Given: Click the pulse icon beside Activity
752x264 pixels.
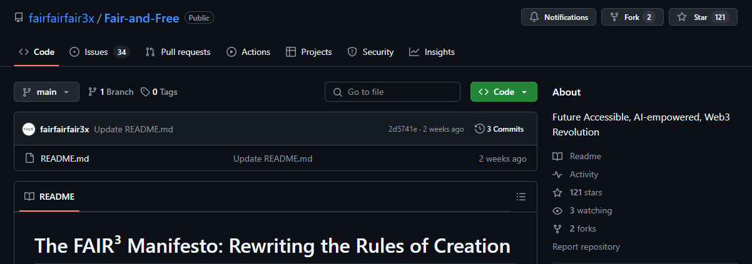Looking at the screenshot, I should [557, 174].
